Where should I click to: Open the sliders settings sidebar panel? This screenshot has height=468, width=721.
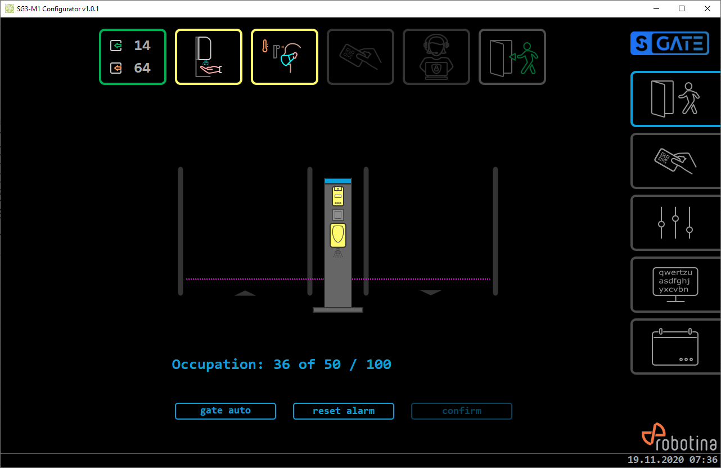click(675, 223)
